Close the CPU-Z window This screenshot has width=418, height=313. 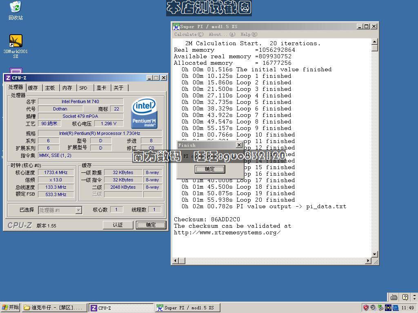164,78
